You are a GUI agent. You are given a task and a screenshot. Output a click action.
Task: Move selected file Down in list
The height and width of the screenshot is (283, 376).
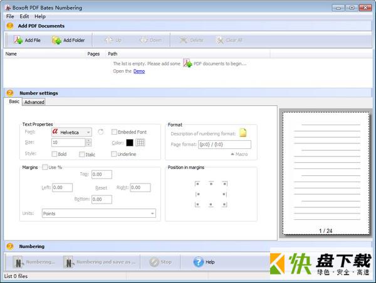pyautogui.click(x=150, y=40)
